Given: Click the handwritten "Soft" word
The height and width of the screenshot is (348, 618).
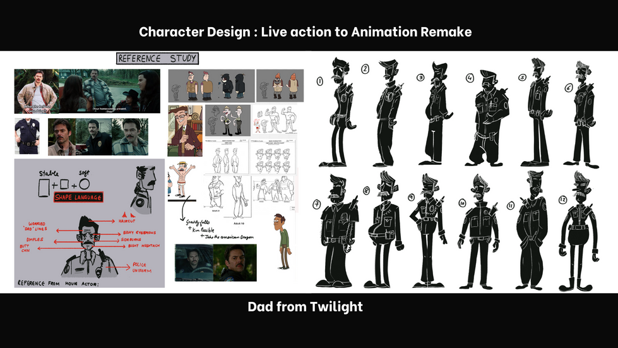Looking at the screenshot, I should pos(84,172).
